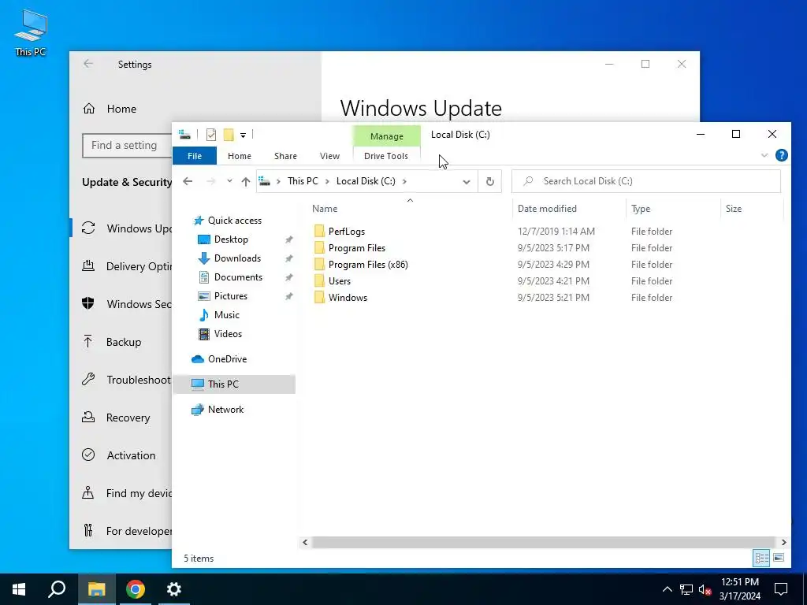Open the Customize Quick Access Toolbar dropdown

click(243, 135)
